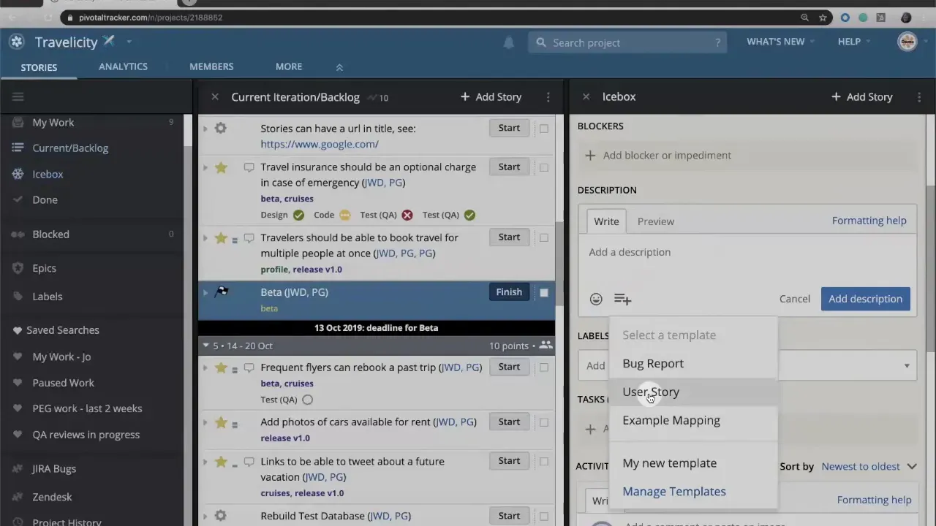Screen dimensions: 936x526
Task: Click the gear icon on the url story
Action: (x=220, y=128)
